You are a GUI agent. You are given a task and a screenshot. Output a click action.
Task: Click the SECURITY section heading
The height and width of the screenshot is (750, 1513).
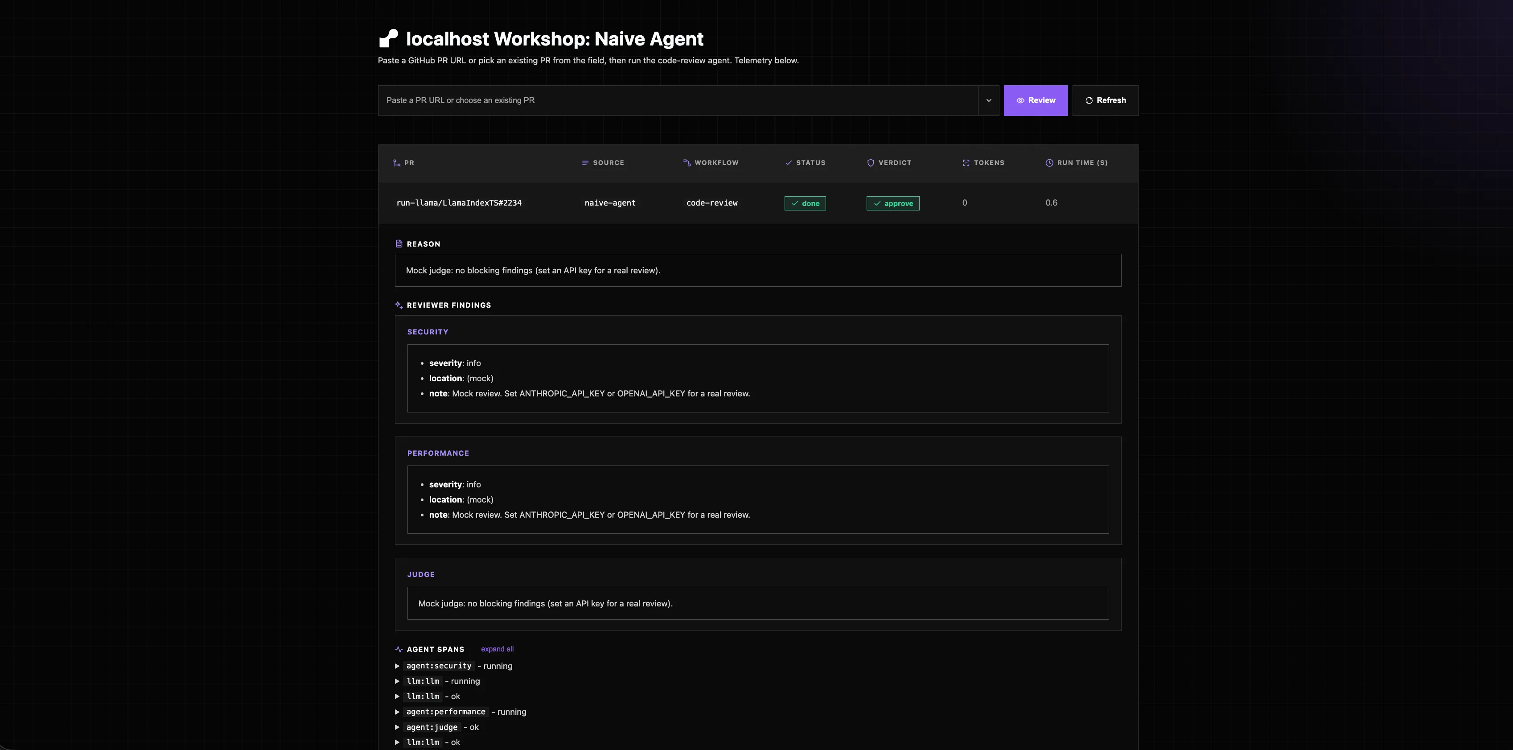pos(428,332)
